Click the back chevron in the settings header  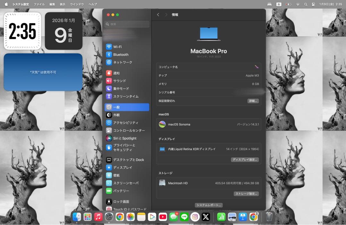pyautogui.click(x=158, y=14)
